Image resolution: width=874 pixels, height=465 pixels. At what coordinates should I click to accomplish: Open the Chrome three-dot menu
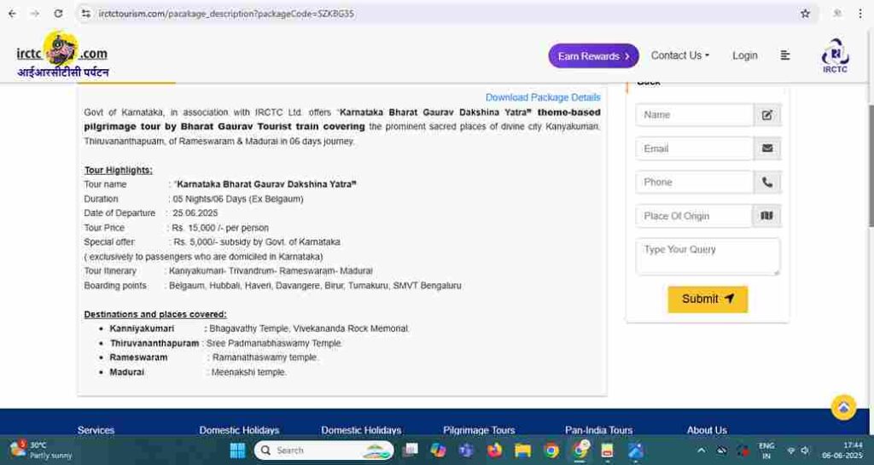point(861,14)
